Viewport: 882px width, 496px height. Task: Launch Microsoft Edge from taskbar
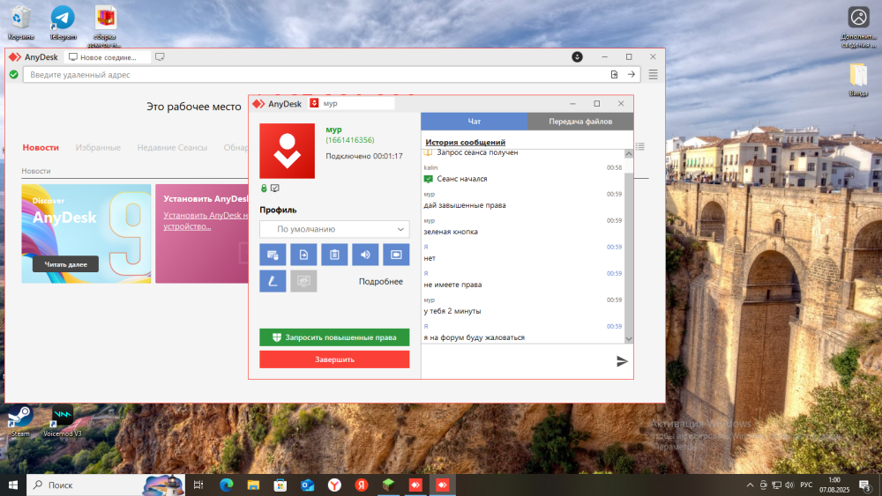click(226, 485)
